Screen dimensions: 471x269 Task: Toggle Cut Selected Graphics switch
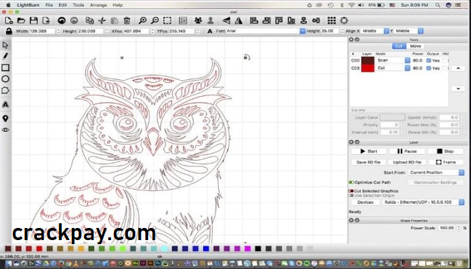(351, 191)
